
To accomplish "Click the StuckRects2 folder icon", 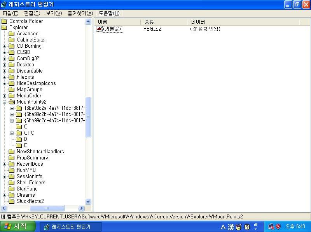I will coord(12,201).
